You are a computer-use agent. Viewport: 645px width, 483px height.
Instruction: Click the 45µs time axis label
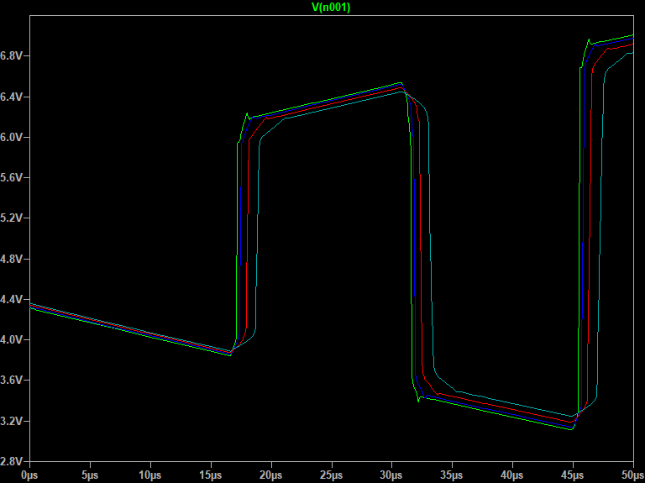573,475
